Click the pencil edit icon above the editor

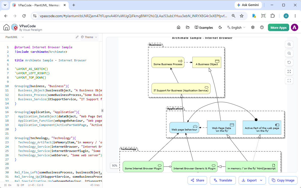77,37
